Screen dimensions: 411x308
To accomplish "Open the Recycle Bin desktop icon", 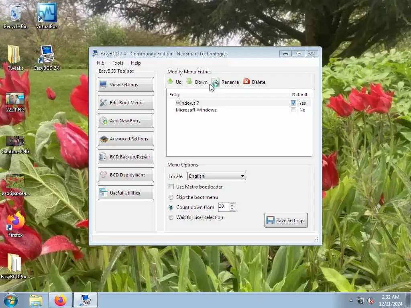I will click(15, 16).
